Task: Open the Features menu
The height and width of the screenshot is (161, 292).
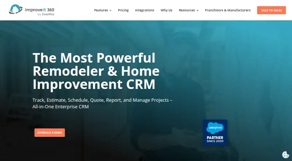Action: [x=103, y=10]
